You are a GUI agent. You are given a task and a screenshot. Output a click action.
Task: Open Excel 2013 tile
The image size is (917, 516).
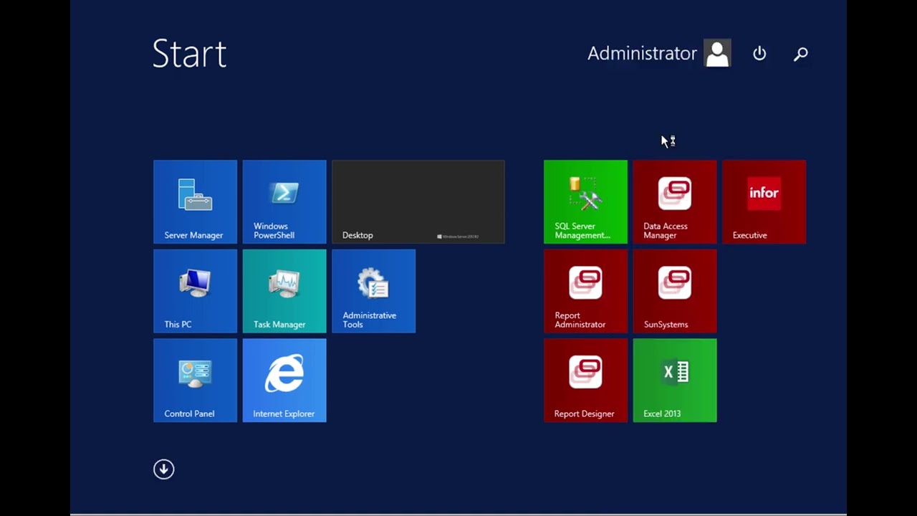pos(675,381)
